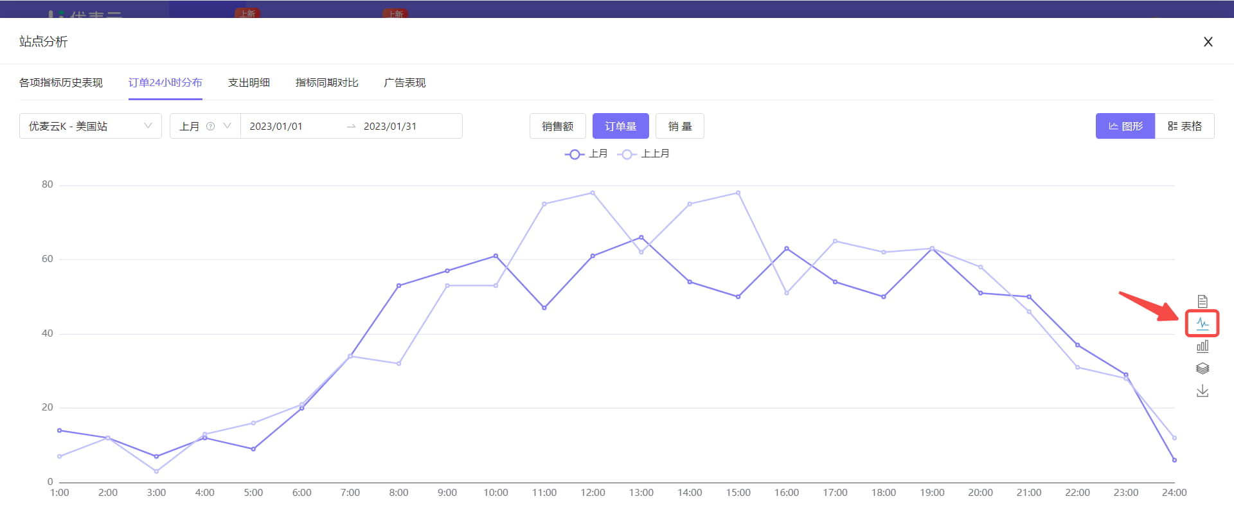The height and width of the screenshot is (521, 1234).
Task: Click the 12:00 x-axis label
Action: (593, 493)
